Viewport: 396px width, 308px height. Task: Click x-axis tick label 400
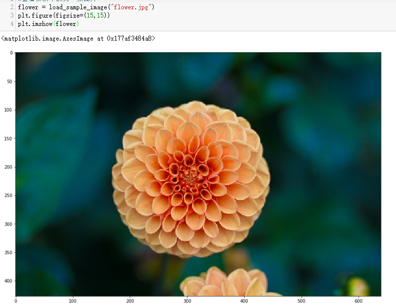(x=244, y=301)
